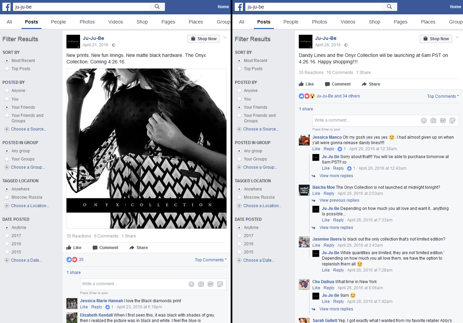Like the April 21 Onyx Collection post

pyautogui.click(x=74, y=248)
